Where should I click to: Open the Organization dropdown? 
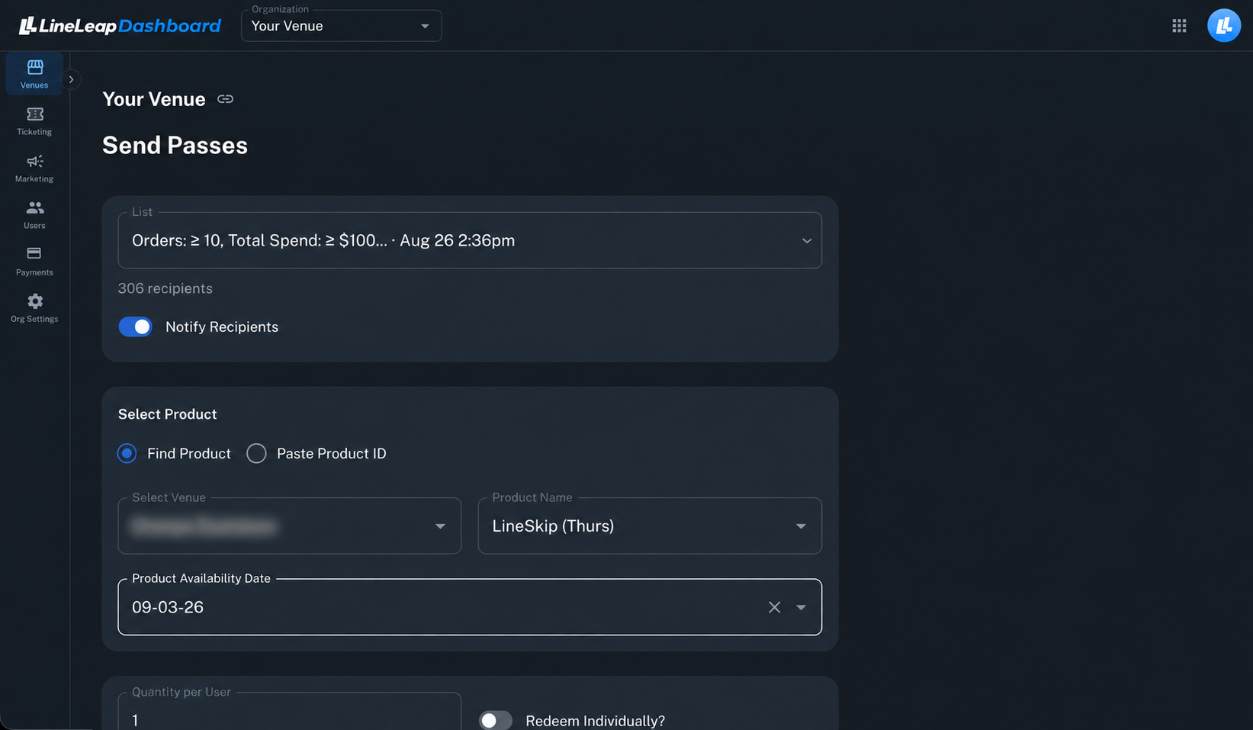pos(341,26)
